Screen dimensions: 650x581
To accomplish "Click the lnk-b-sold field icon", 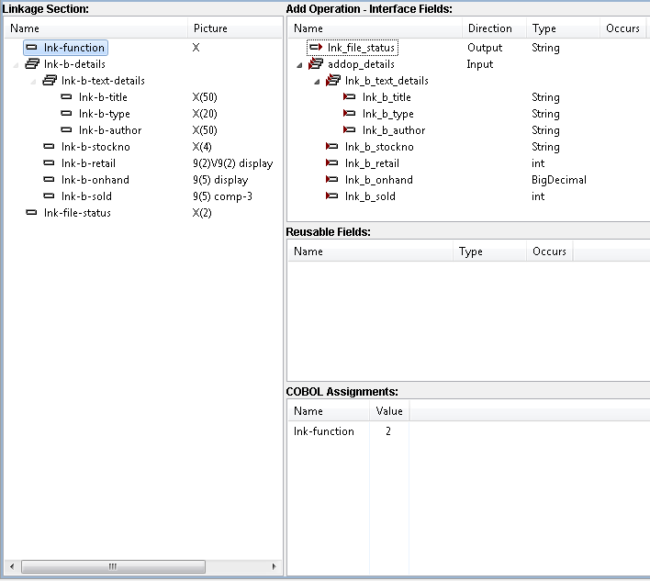I will 50,196.
